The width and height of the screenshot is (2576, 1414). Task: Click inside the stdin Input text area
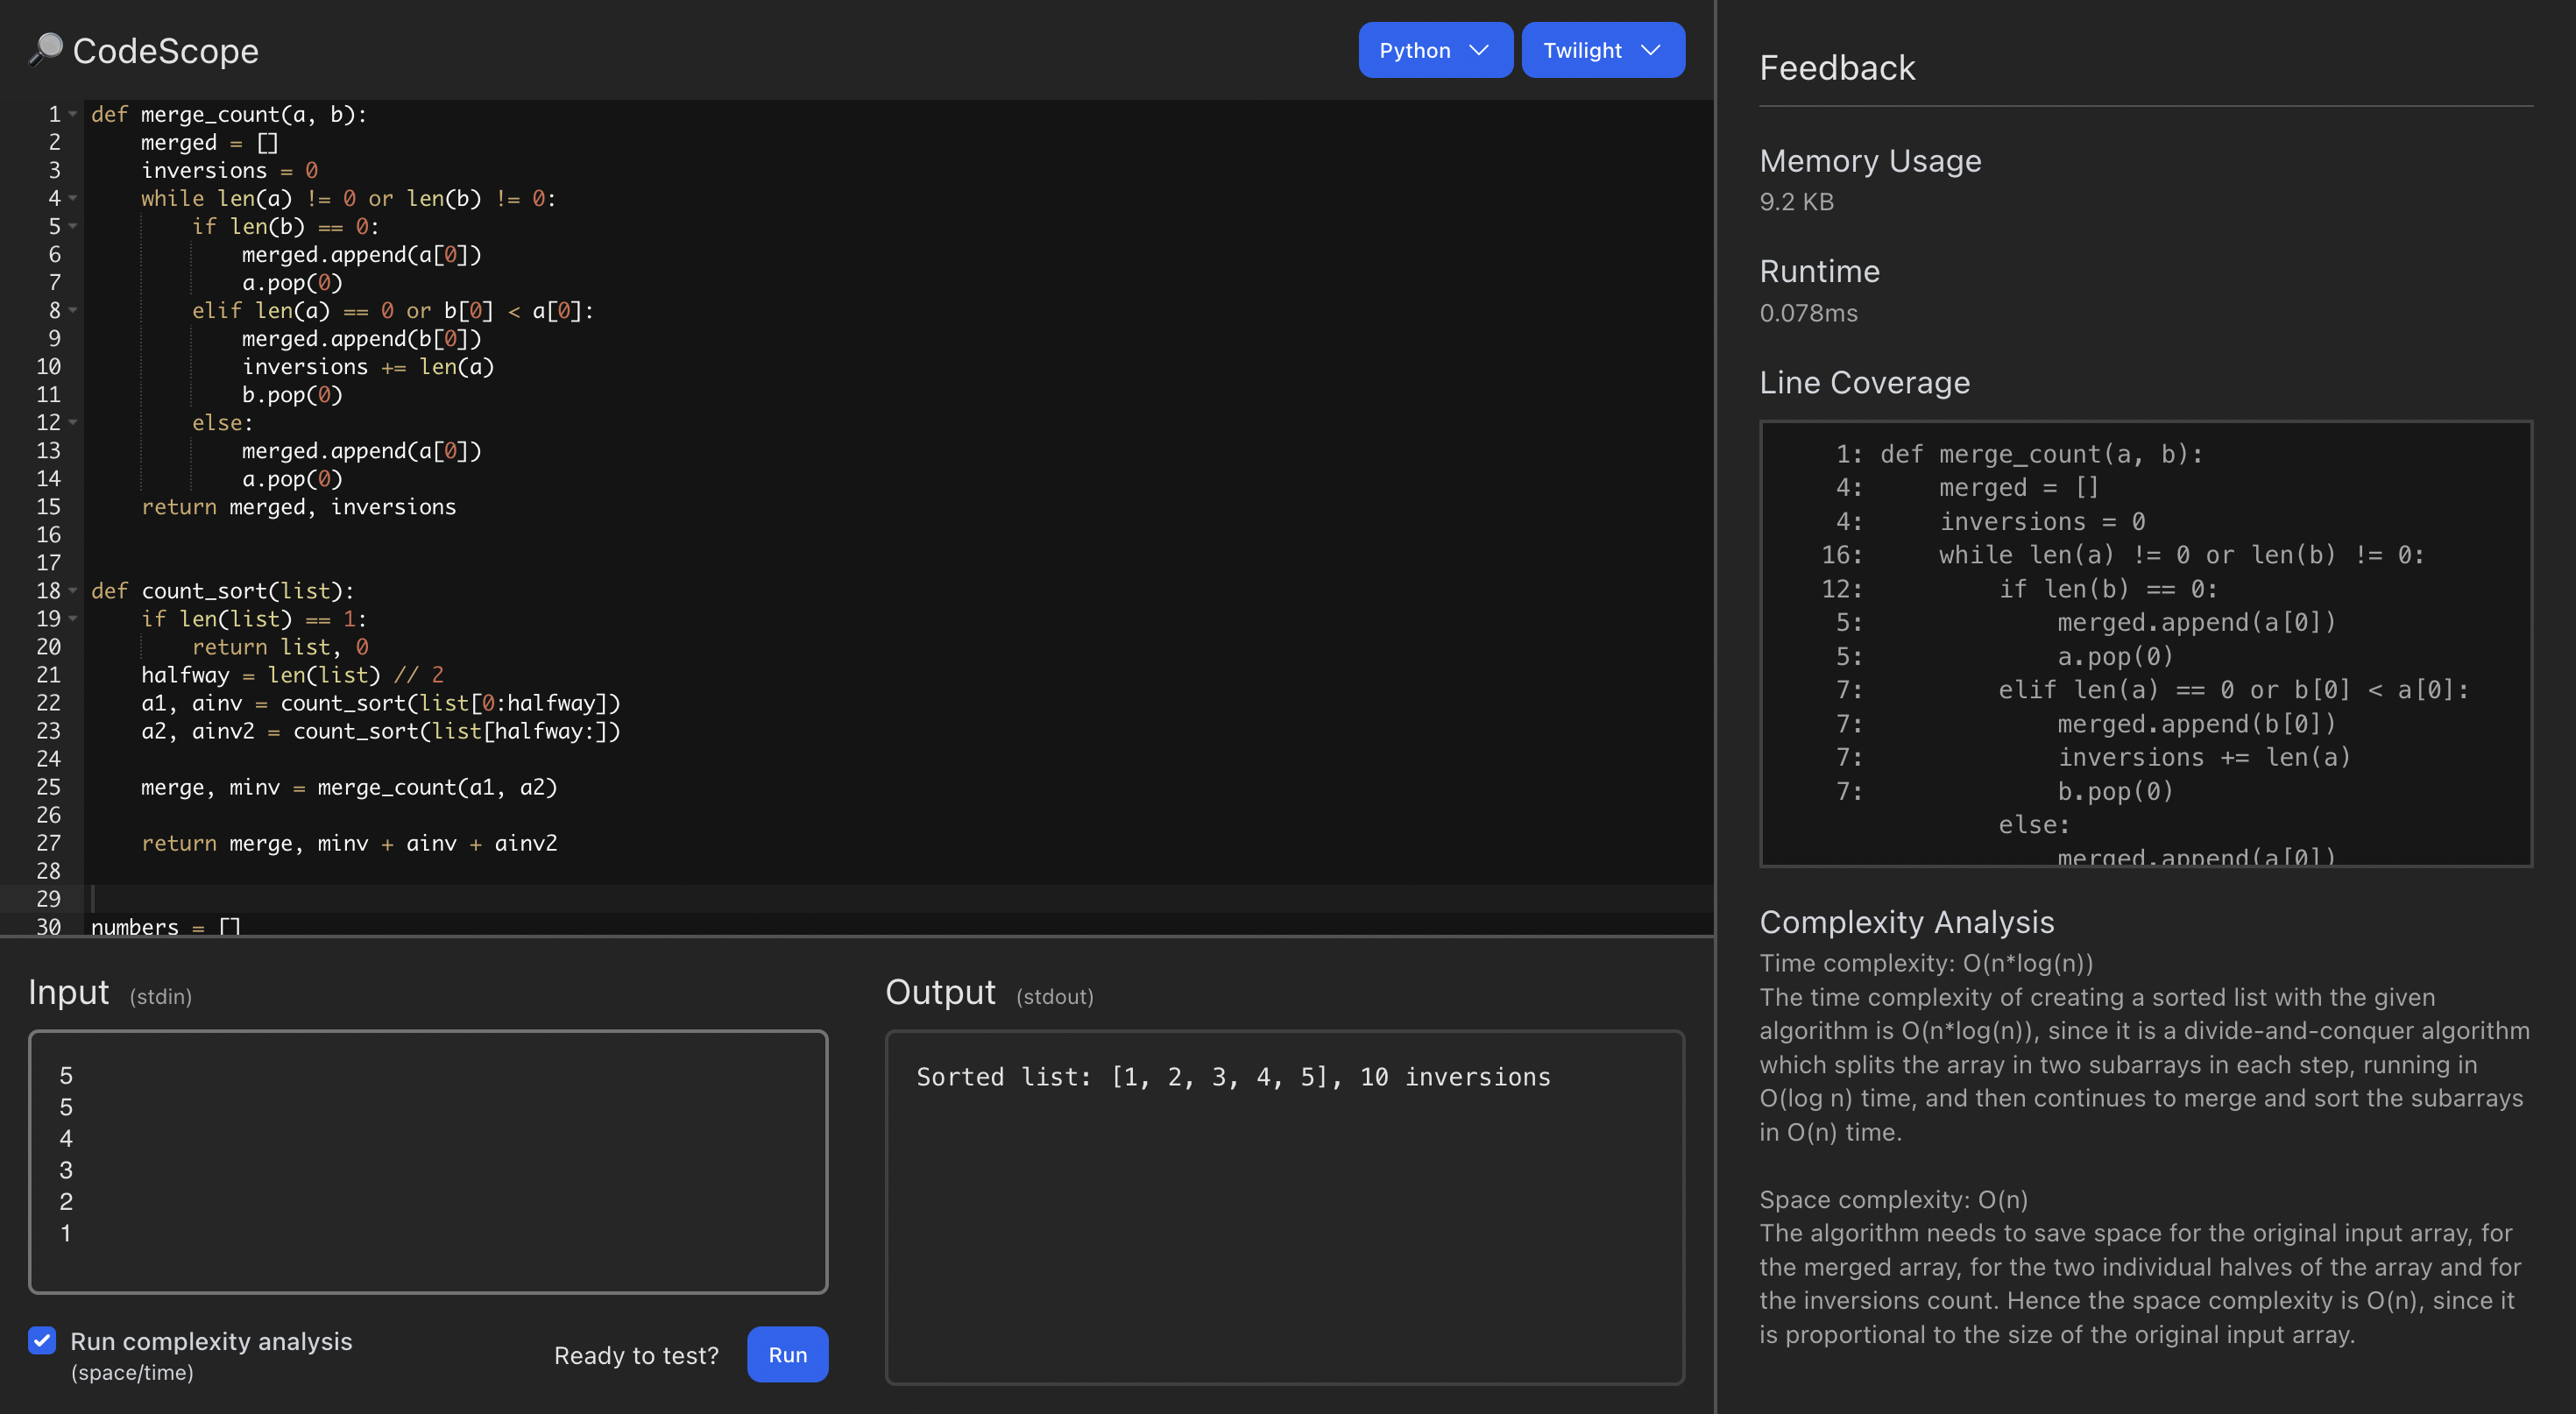click(428, 1160)
